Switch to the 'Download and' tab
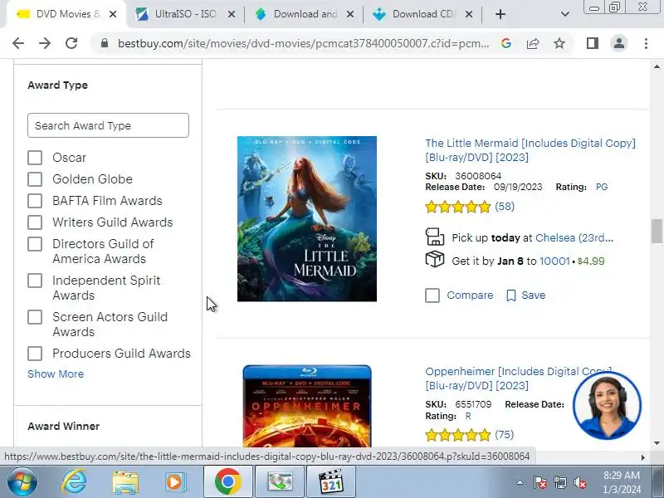This screenshot has height=498, width=664. coord(305,14)
